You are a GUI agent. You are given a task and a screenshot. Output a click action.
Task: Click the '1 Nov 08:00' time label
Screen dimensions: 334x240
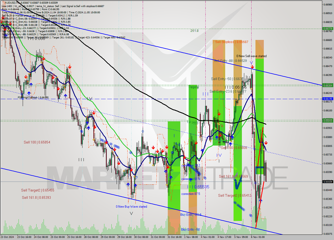click(191, 237)
